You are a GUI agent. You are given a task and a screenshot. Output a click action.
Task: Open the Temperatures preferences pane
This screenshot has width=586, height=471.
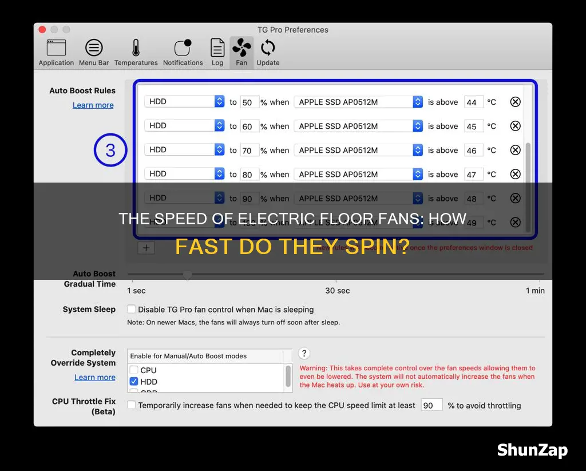136,52
